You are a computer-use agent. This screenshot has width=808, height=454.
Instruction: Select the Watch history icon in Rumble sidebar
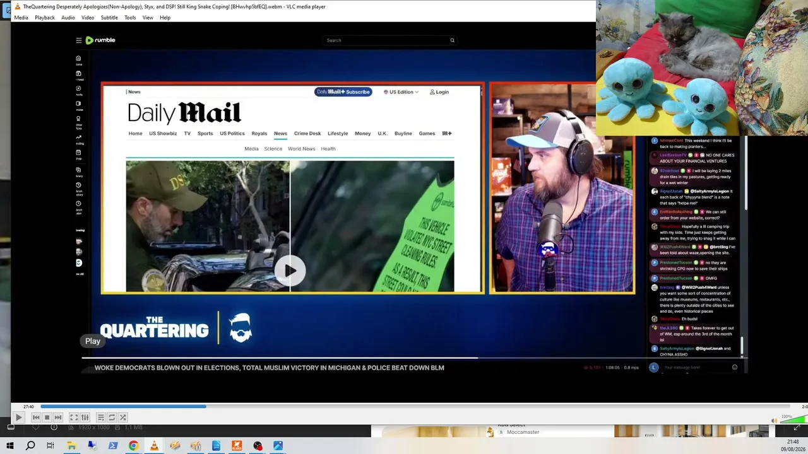coord(79,185)
